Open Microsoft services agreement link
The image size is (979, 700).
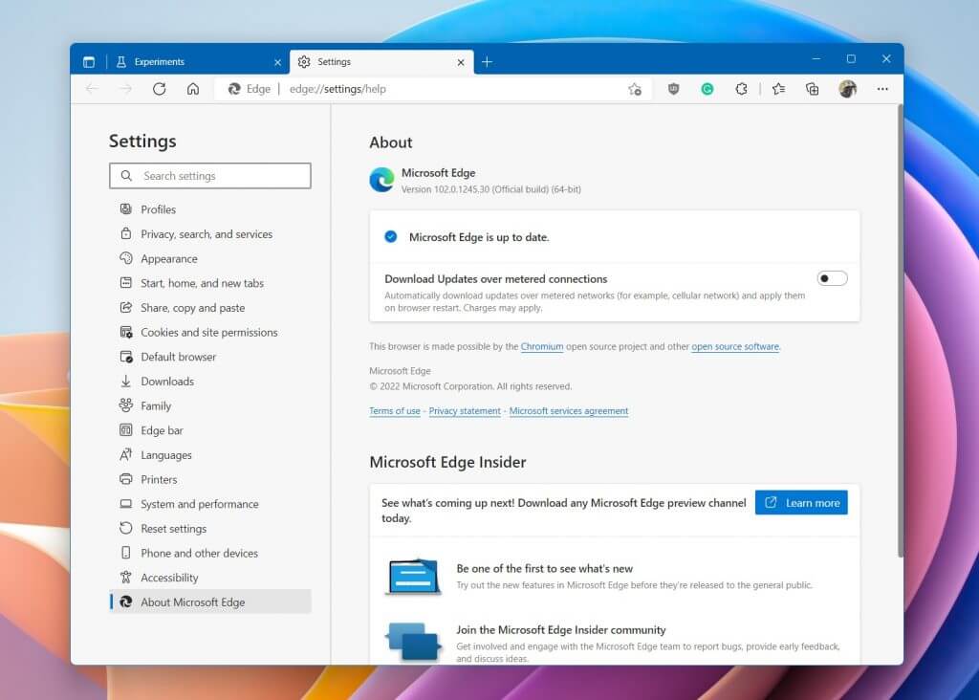pyautogui.click(x=569, y=411)
